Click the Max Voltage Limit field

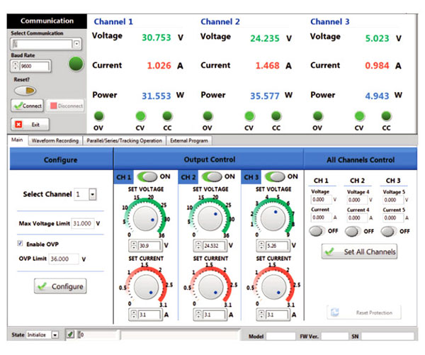[x=83, y=223]
